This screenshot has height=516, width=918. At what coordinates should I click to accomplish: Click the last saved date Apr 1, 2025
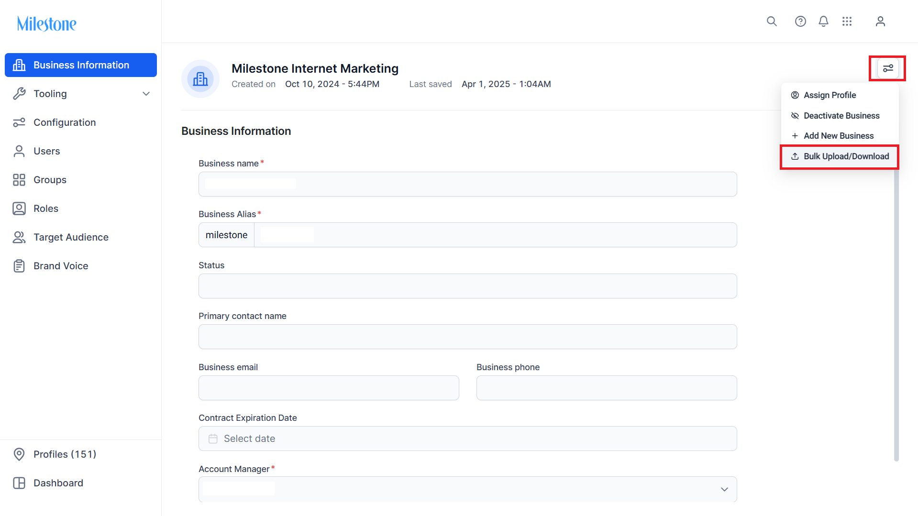coord(506,84)
